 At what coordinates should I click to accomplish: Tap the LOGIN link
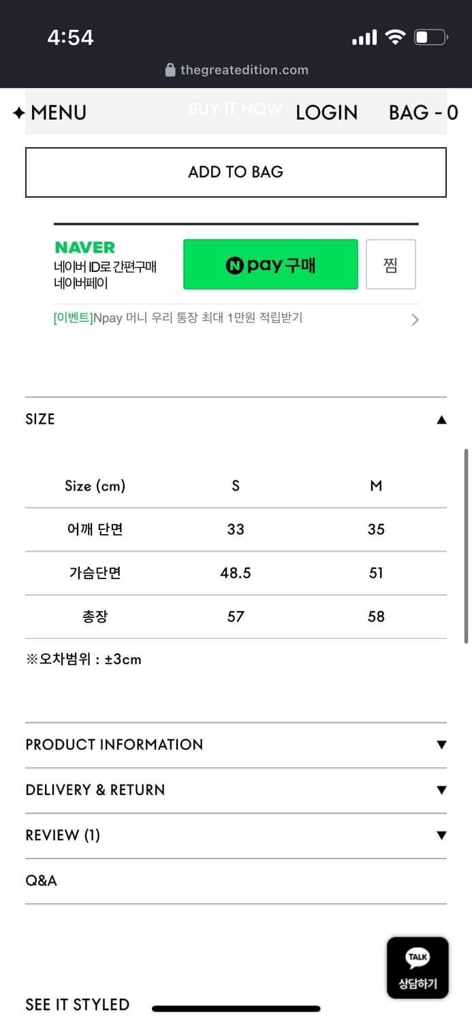point(326,112)
